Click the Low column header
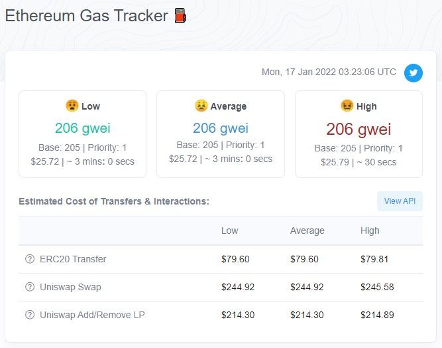 coord(230,230)
